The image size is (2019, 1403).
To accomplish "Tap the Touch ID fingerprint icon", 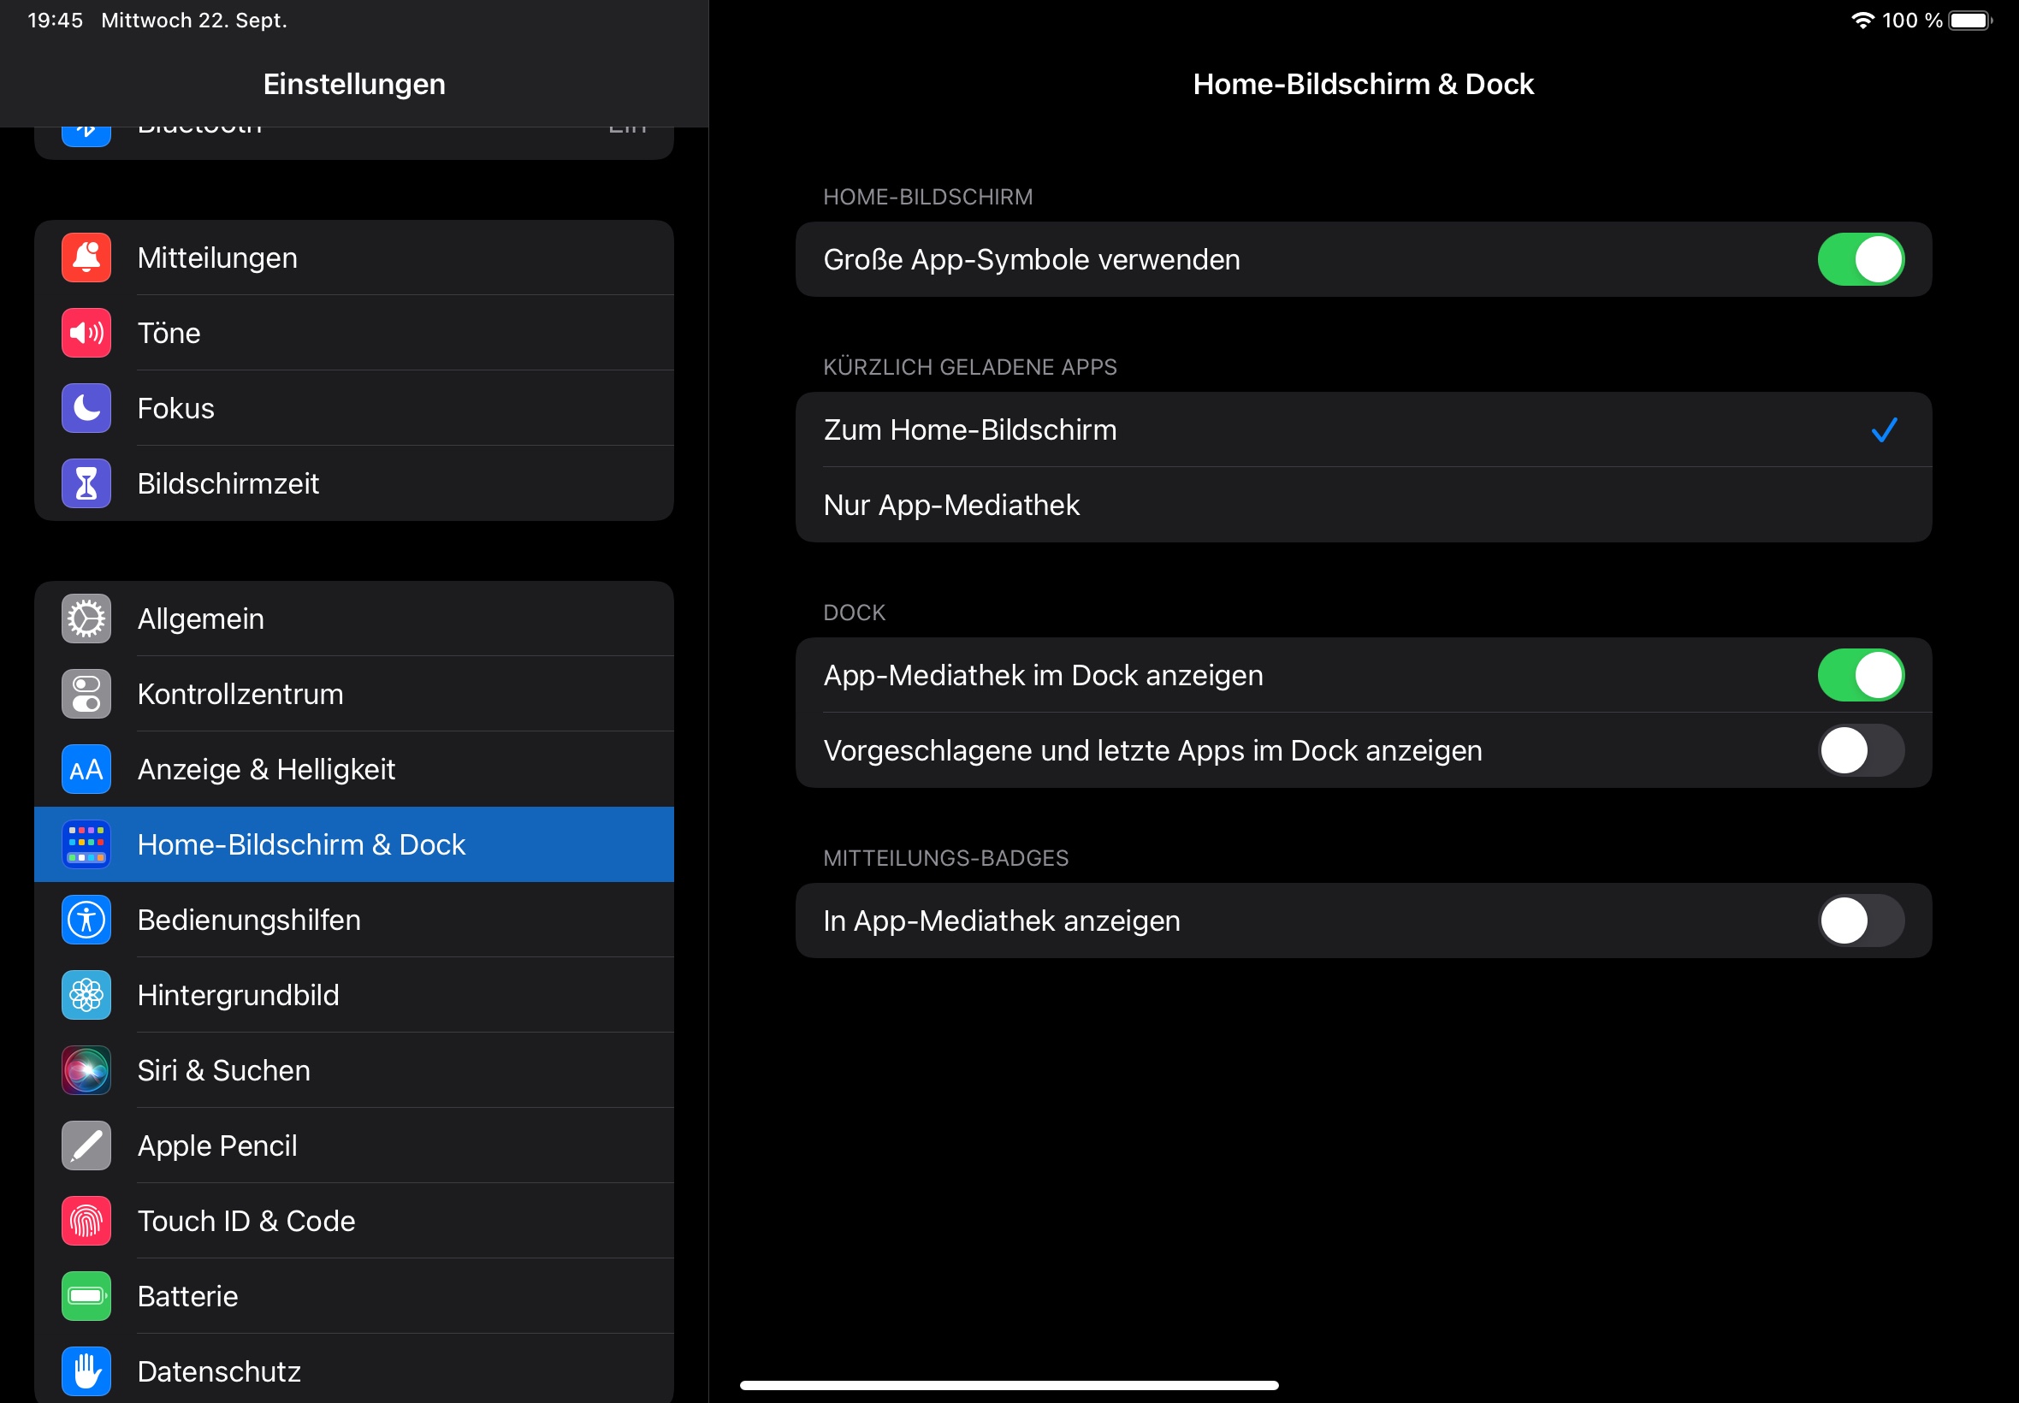I will [x=86, y=1221].
